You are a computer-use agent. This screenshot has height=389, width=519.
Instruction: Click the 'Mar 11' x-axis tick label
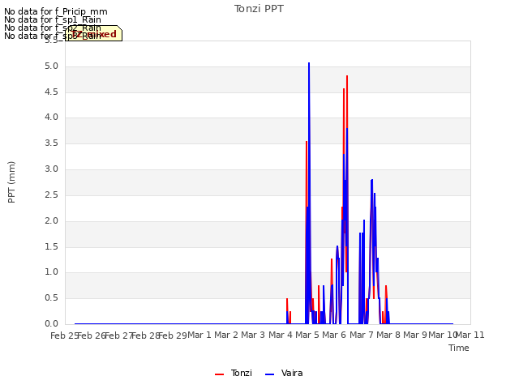(x=470, y=335)
